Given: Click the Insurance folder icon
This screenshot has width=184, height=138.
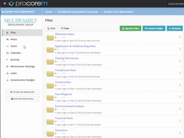Looking at the screenshot, I should [50, 134].
